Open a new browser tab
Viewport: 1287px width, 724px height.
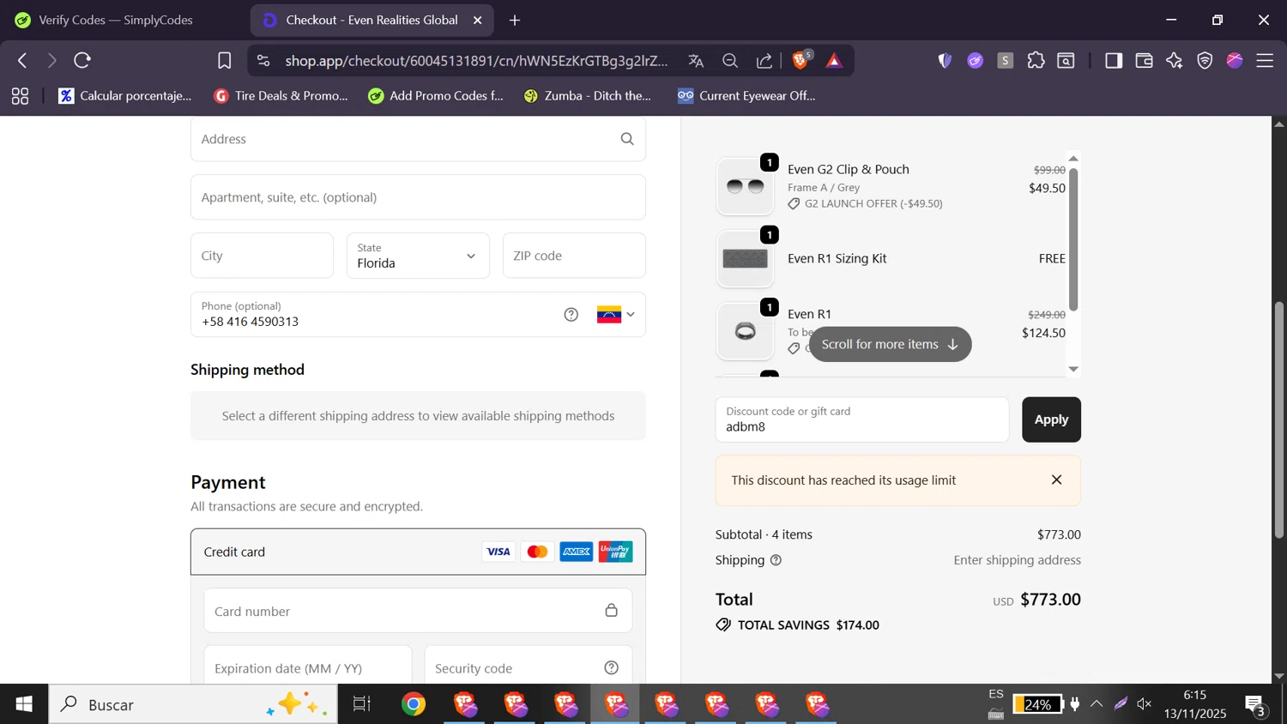(515, 20)
